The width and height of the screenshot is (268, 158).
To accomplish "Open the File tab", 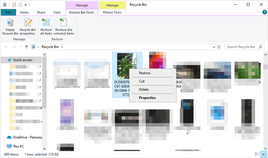I will point(8,12).
